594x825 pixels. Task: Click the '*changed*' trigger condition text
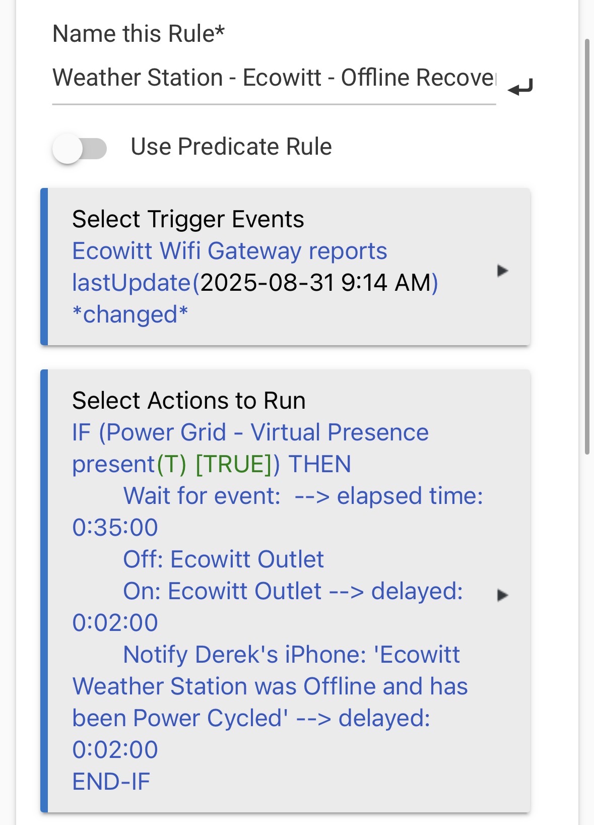130,314
